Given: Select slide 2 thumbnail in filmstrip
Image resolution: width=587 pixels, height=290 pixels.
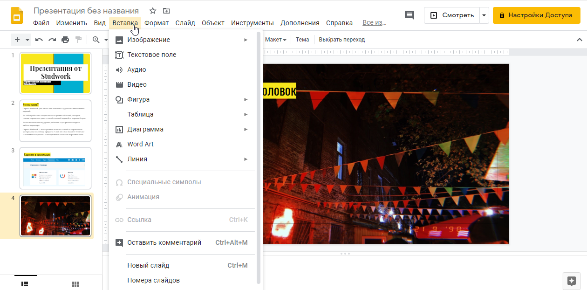Looking at the screenshot, I should (x=55, y=120).
